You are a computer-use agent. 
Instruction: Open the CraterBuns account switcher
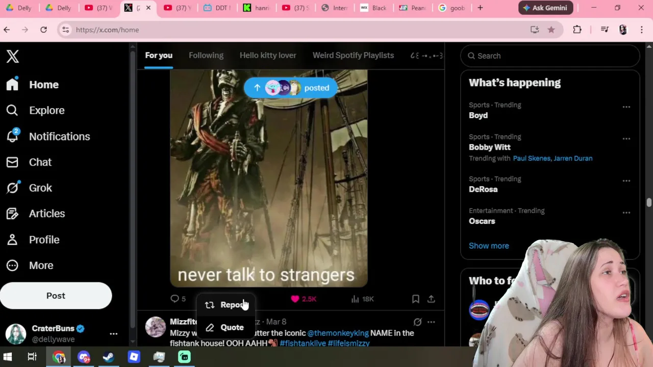tap(61, 334)
